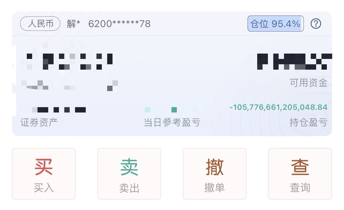Select the 人民币 currency pill
Viewport: 344px width, 210px height.
coord(40,24)
